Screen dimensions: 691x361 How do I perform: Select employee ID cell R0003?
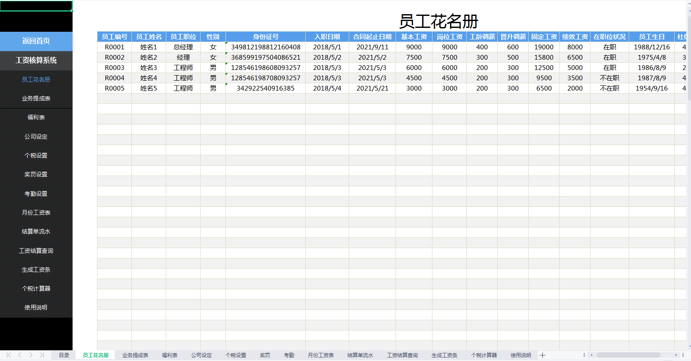pyautogui.click(x=114, y=68)
